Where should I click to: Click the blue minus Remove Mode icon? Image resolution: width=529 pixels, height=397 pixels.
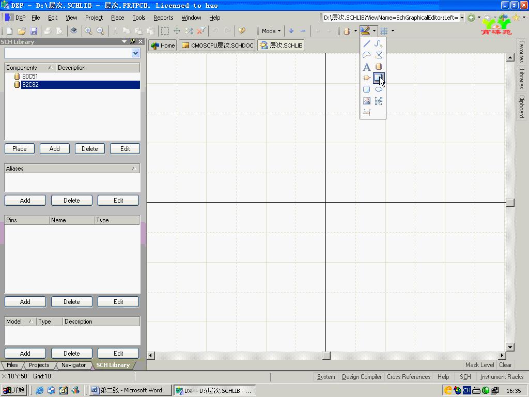303,31
